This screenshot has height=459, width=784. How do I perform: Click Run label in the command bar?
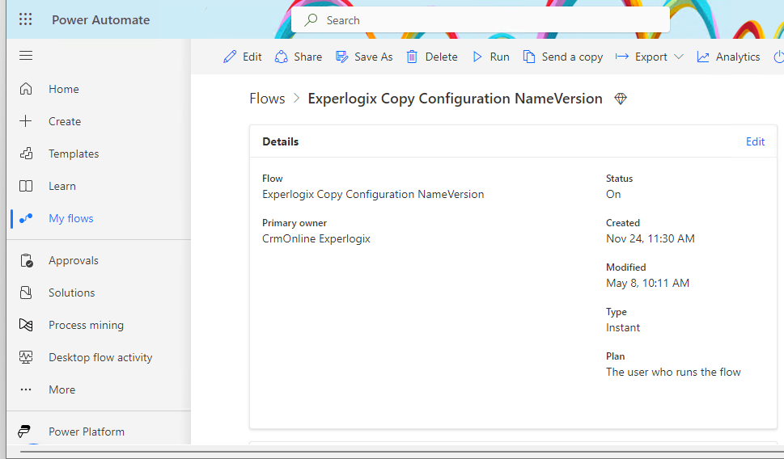[499, 57]
